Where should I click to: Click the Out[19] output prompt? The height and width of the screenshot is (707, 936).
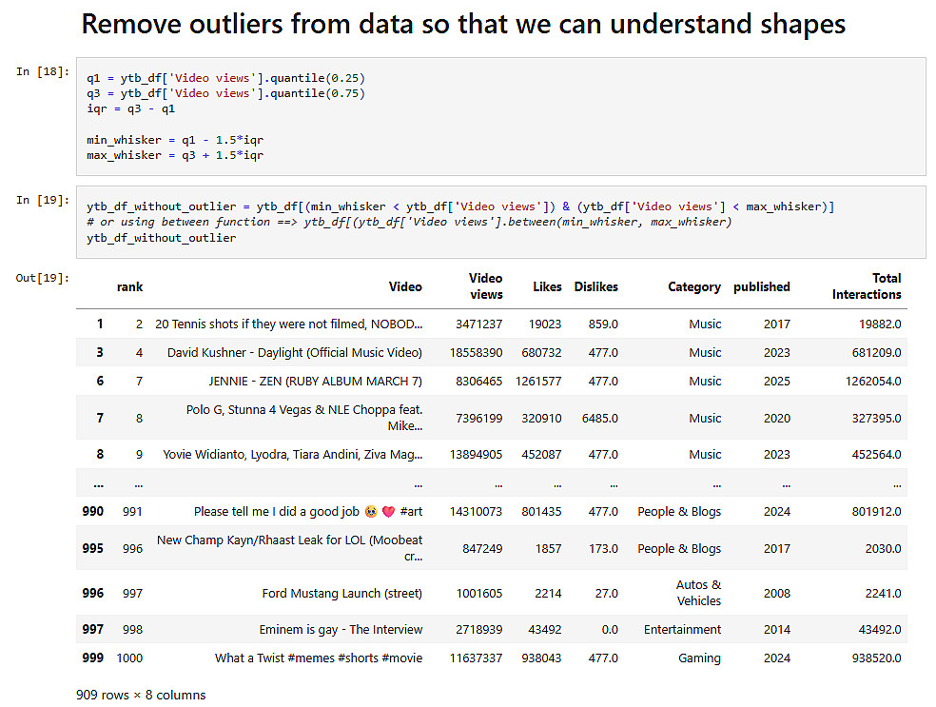pos(42,278)
